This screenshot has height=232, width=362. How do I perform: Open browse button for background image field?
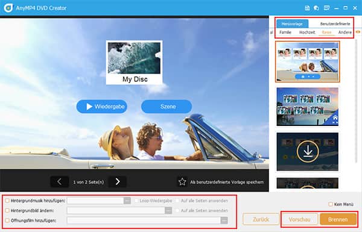pyautogui.click(x=168, y=210)
